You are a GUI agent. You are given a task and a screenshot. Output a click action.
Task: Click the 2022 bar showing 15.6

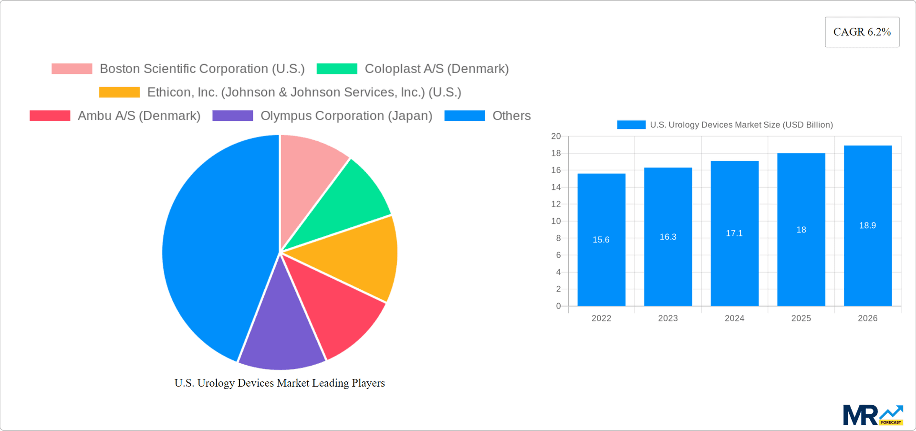click(x=601, y=239)
